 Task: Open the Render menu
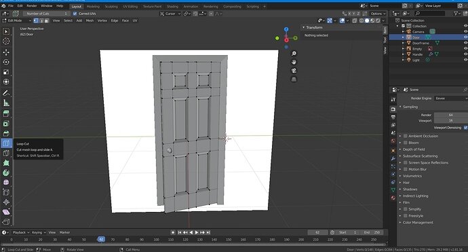click(32, 5)
